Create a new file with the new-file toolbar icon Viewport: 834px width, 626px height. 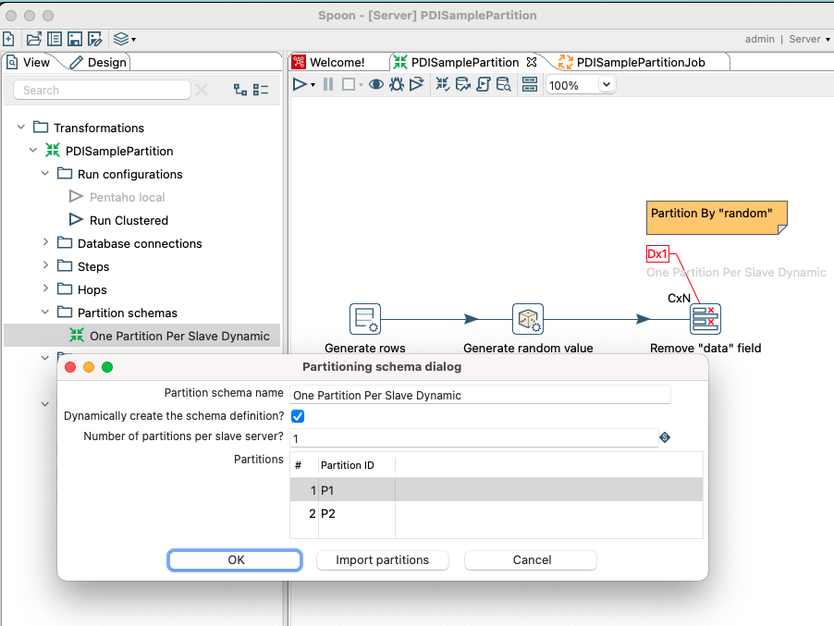pos(9,39)
